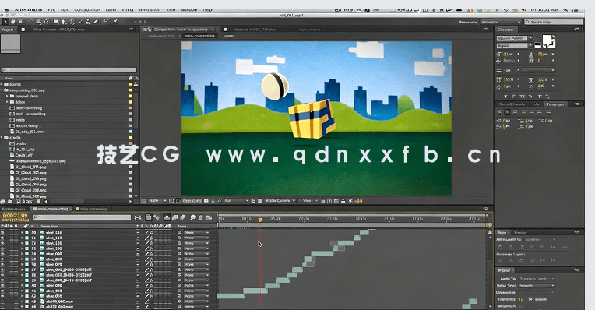Image resolution: width=595 pixels, height=310 pixels.
Task: Click the Character panel eyedropper
Action: (x=538, y=38)
